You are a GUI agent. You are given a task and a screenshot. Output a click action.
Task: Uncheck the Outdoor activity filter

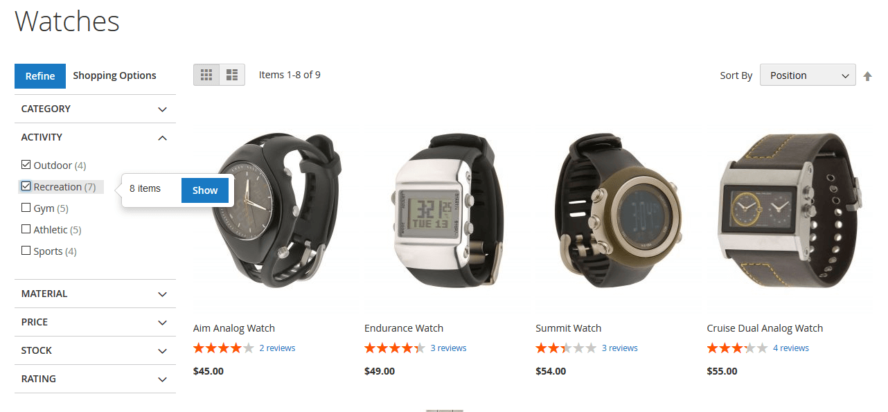26,165
